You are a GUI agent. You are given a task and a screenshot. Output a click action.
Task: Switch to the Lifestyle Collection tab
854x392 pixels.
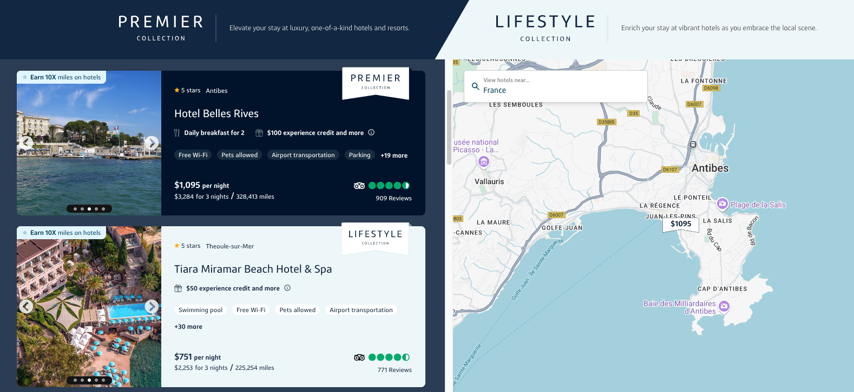click(545, 28)
